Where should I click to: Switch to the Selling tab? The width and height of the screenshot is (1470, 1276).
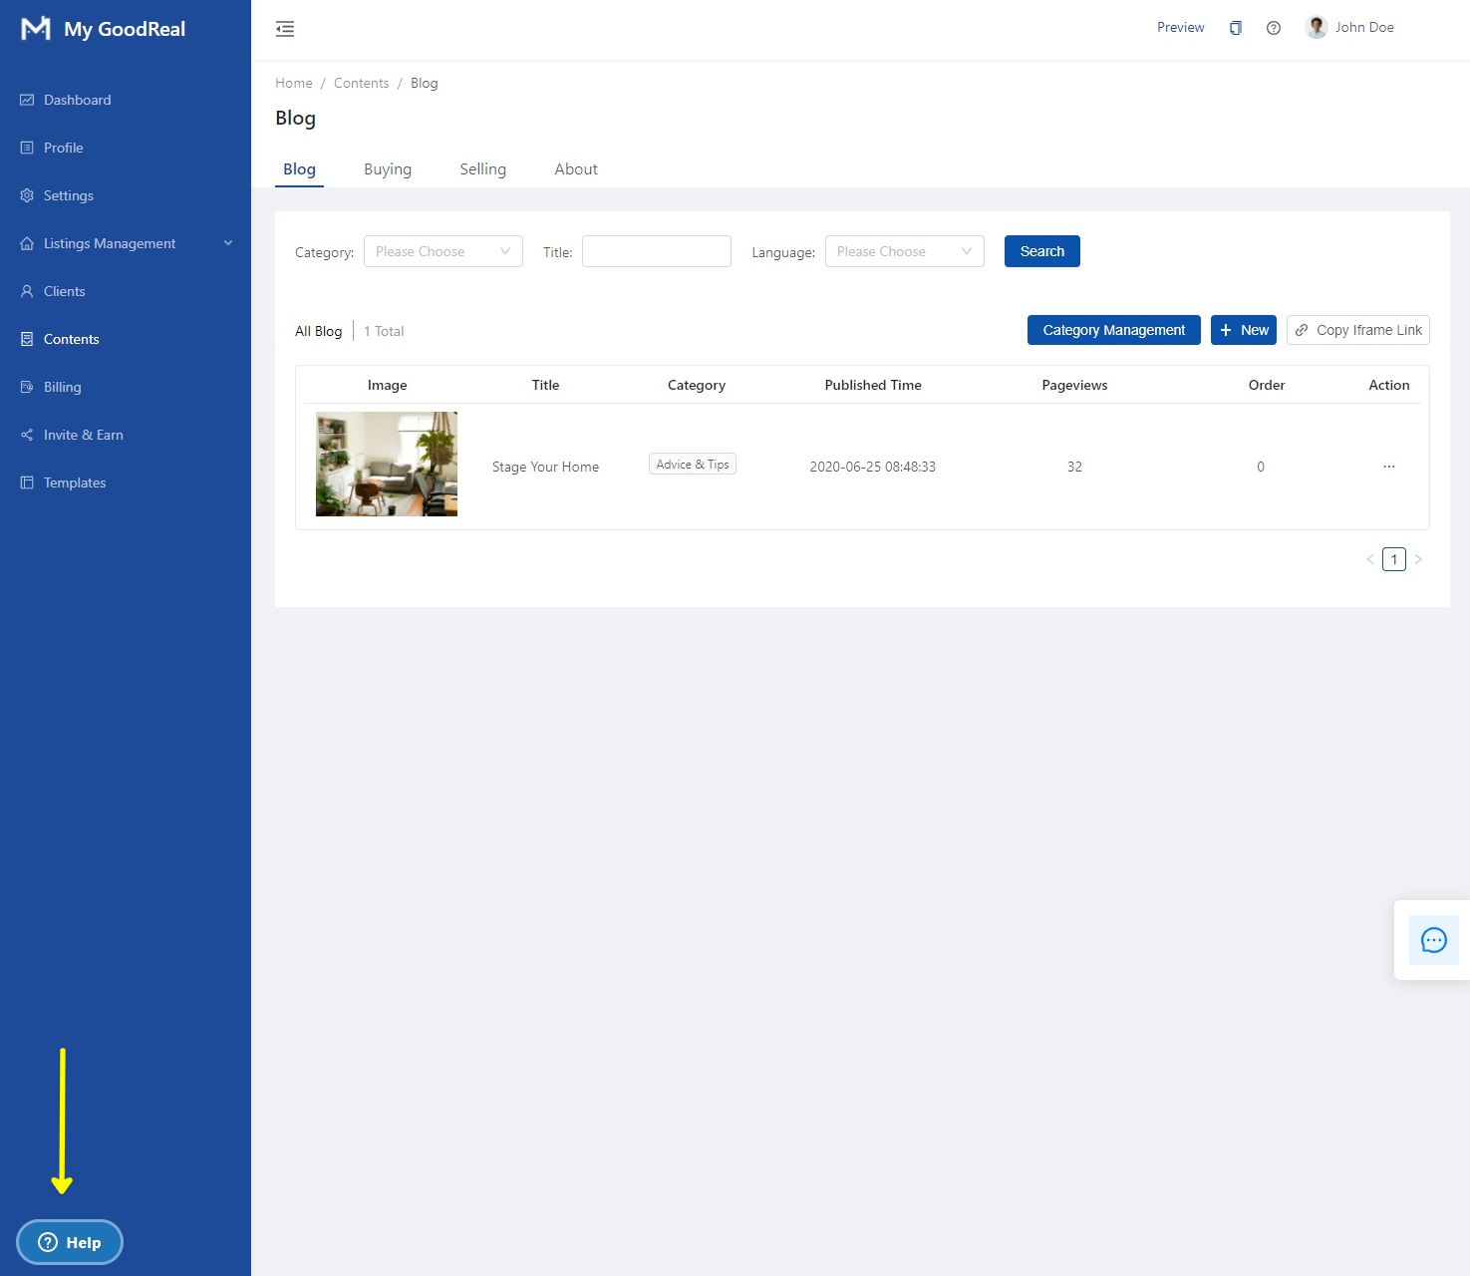click(x=482, y=169)
